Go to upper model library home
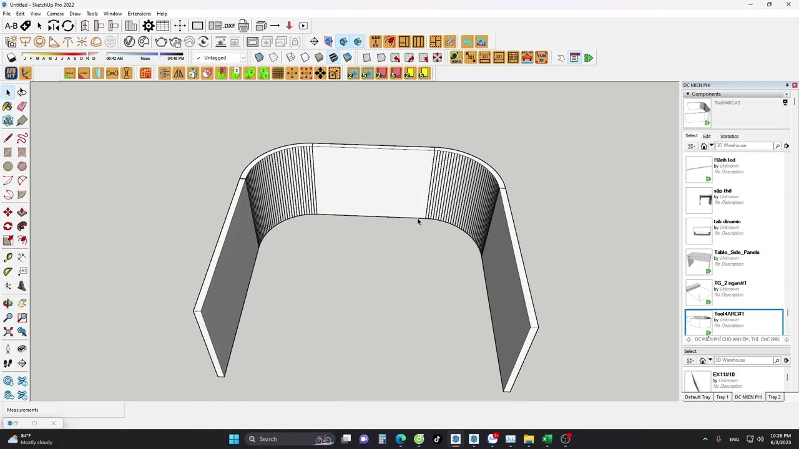 [x=703, y=146]
